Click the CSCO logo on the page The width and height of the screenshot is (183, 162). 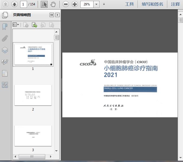click(88, 63)
